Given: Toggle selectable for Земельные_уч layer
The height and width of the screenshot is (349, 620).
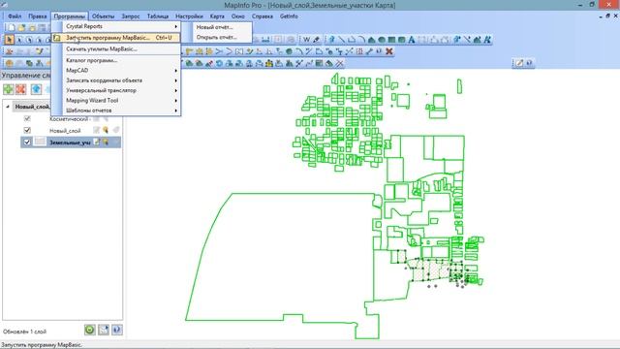Looking at the screenshot, I should (x=106, y=142).
